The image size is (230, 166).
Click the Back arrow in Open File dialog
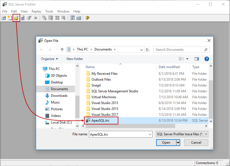coord(41,50)
